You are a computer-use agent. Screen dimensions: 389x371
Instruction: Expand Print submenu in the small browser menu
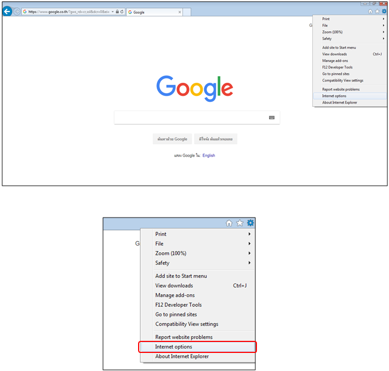350,19
